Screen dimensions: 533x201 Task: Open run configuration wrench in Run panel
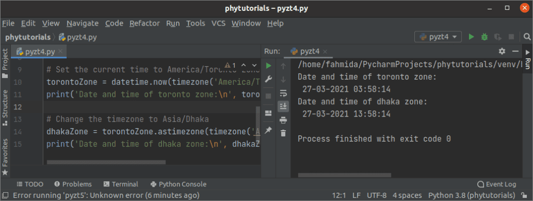click(x=268, y=80)
